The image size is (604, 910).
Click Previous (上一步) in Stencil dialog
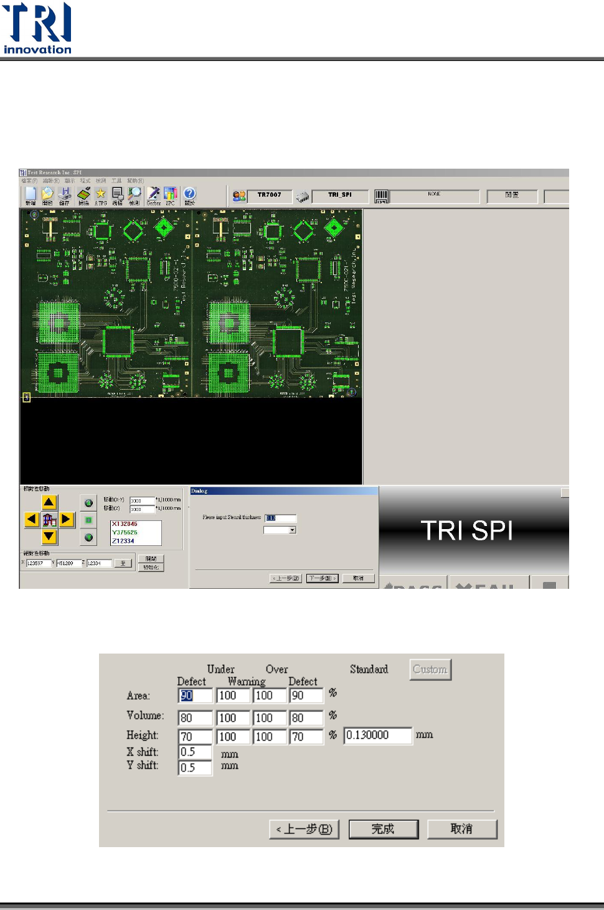point(286,578)
